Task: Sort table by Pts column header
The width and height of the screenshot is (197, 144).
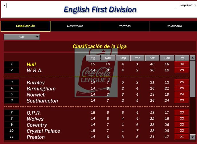Action: click(x=182, y=58)
